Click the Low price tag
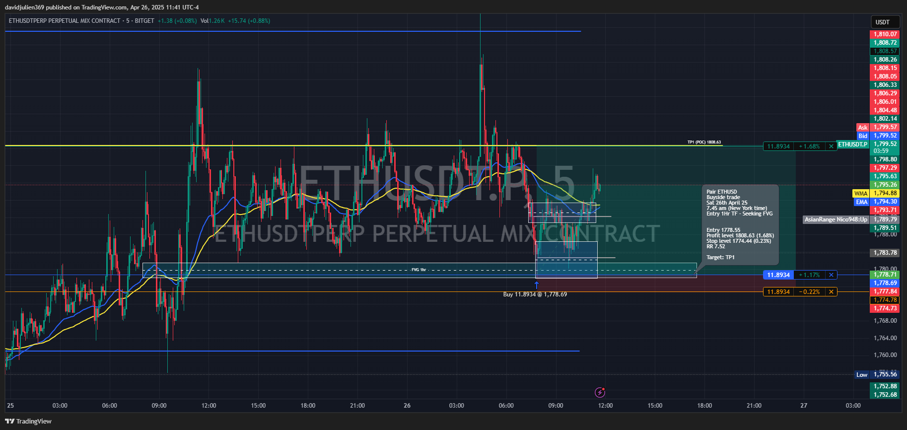907x430 pixels. click(862, 375)
